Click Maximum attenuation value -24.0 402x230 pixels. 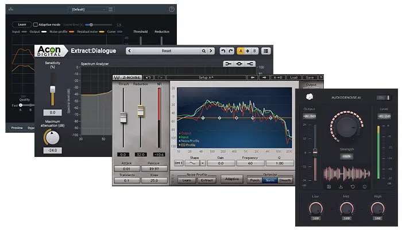tap(52, 150)
